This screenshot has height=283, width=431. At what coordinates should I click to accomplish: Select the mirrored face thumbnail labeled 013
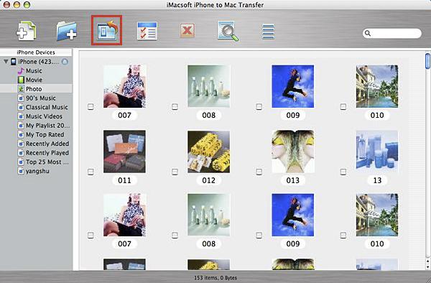click(x=293, y=152)
